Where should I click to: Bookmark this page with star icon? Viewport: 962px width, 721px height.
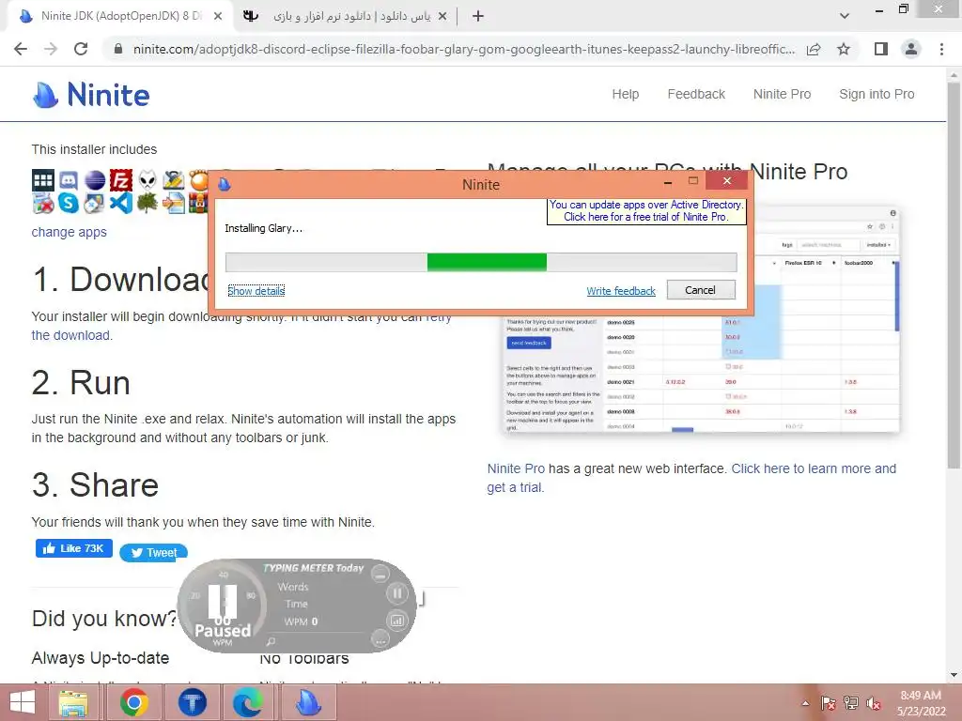[844, 49]
